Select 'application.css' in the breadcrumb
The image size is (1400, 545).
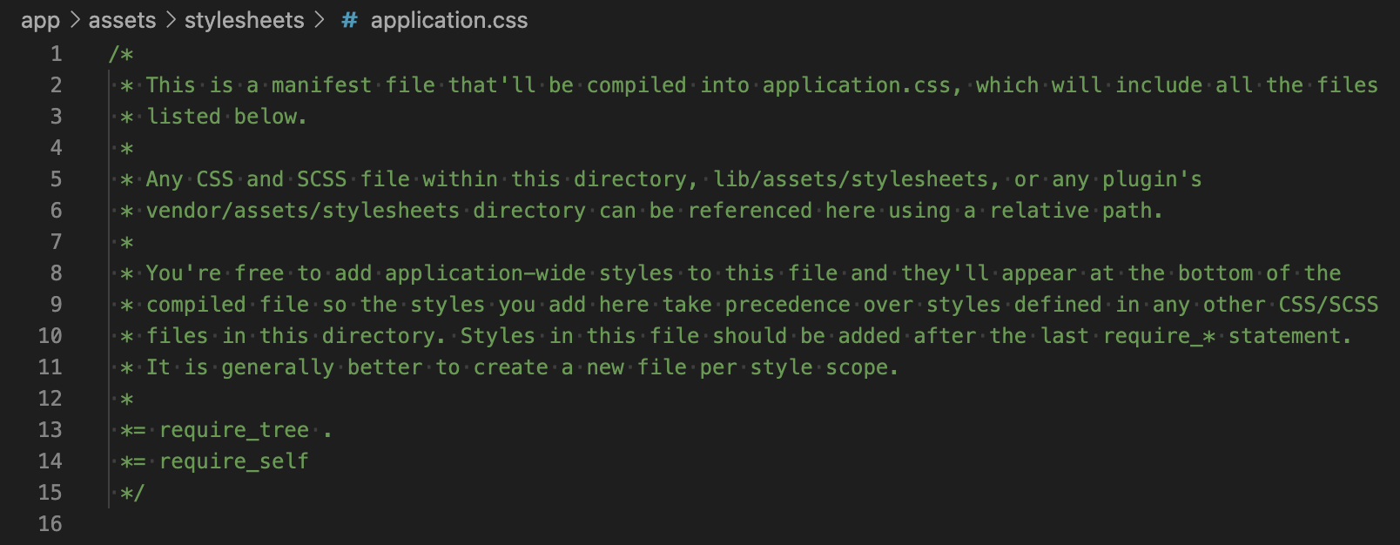pyautogui.click(x=449, y=20)
